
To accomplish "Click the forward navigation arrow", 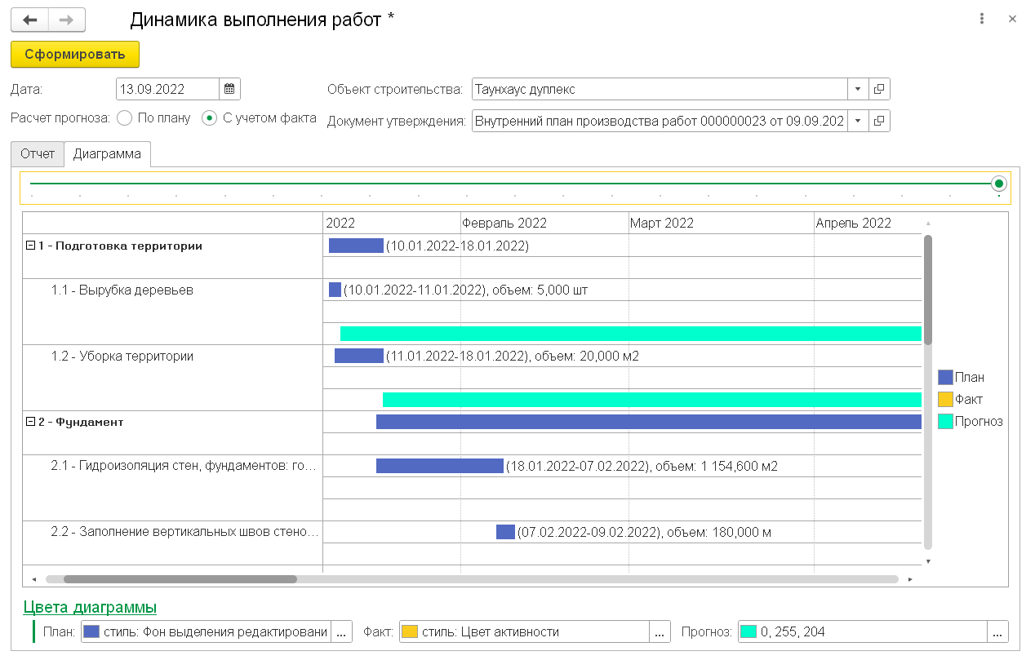I will [x=67, y=20].
